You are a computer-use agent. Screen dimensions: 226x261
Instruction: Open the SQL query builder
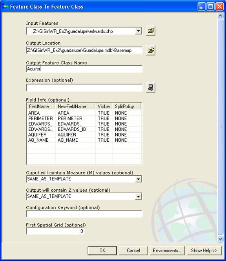(151, 87)
